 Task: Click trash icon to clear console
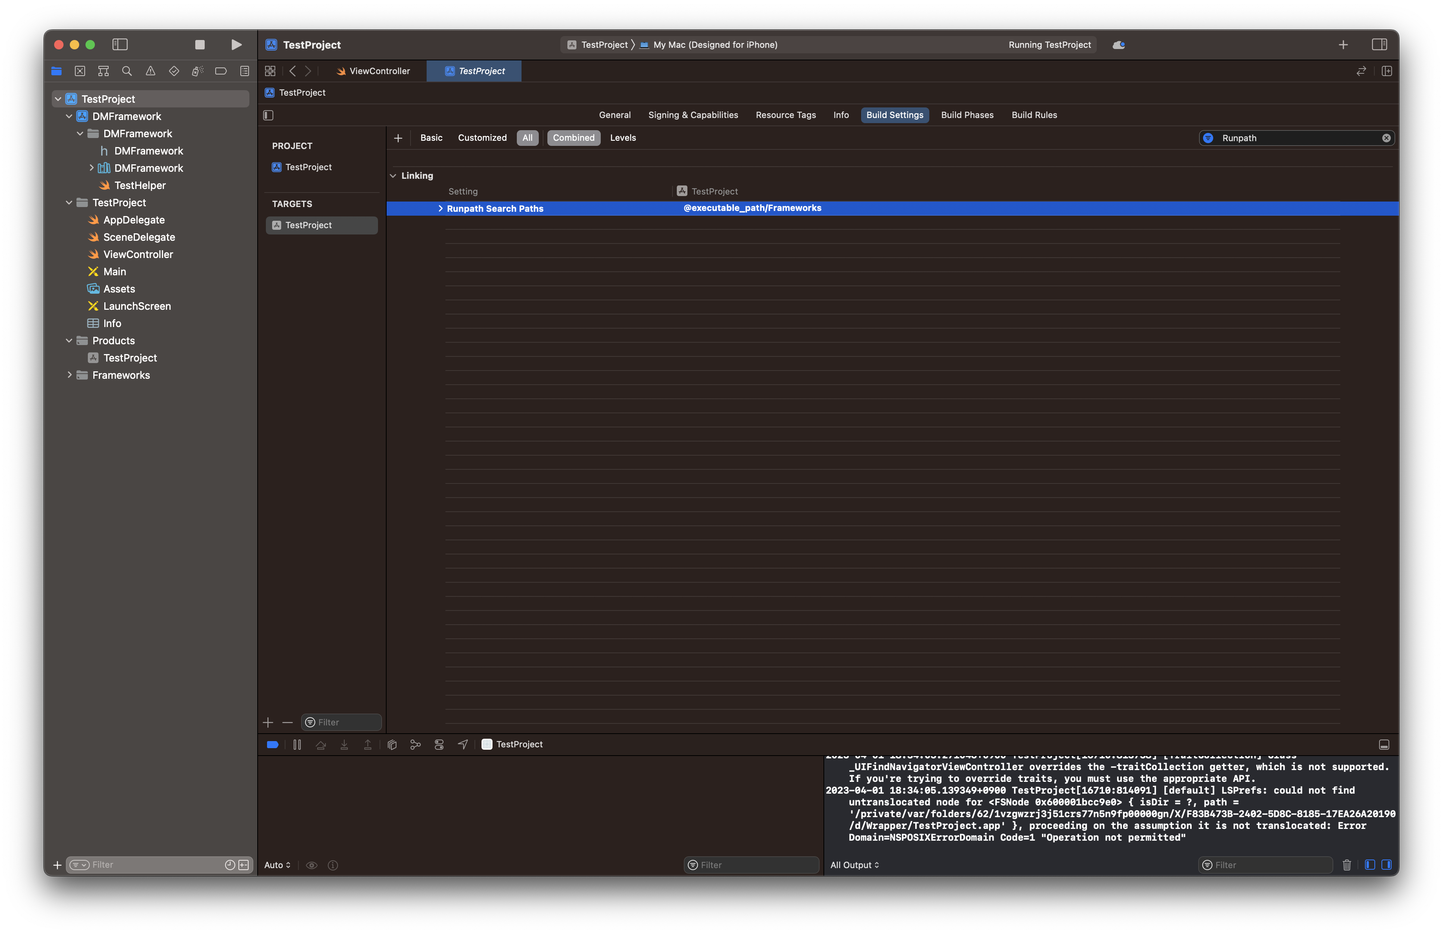coord(1347,865)
